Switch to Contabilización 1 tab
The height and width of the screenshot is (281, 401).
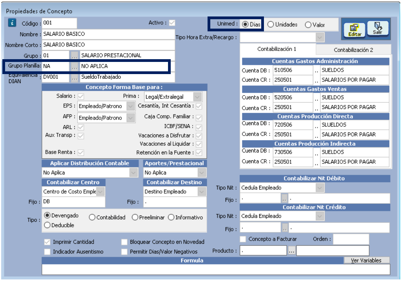pyautogui.click(x=278, y=49)
